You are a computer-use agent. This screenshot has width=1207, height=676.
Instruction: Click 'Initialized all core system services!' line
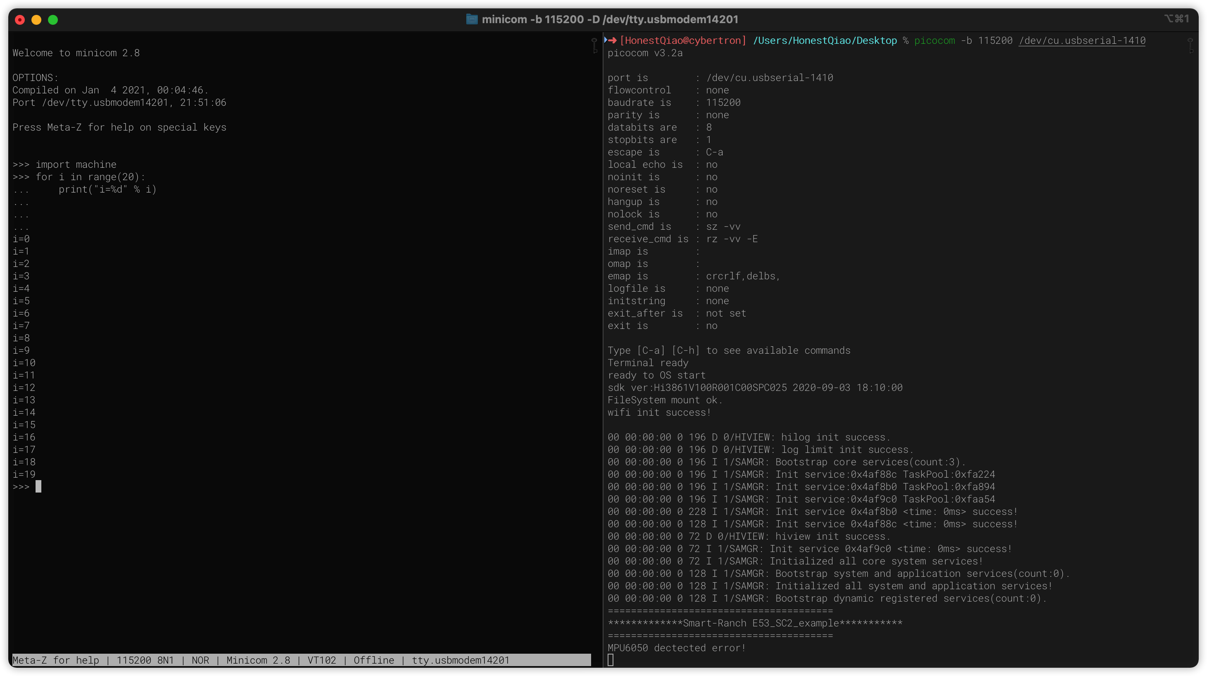[x=796, y=562]
